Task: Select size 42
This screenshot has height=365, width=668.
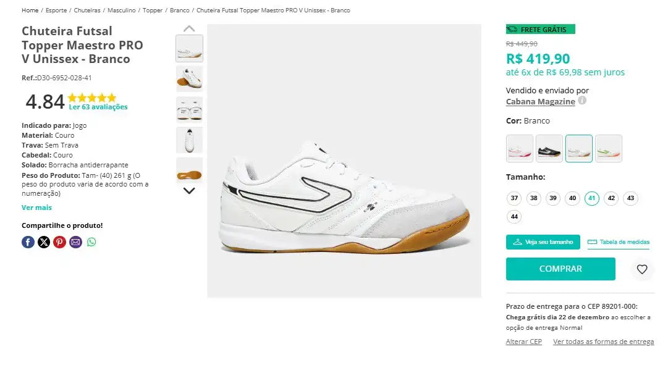Action: tap(611, 198)
